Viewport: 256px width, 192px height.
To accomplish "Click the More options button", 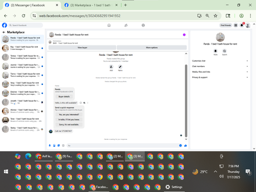I will point(152,48).
